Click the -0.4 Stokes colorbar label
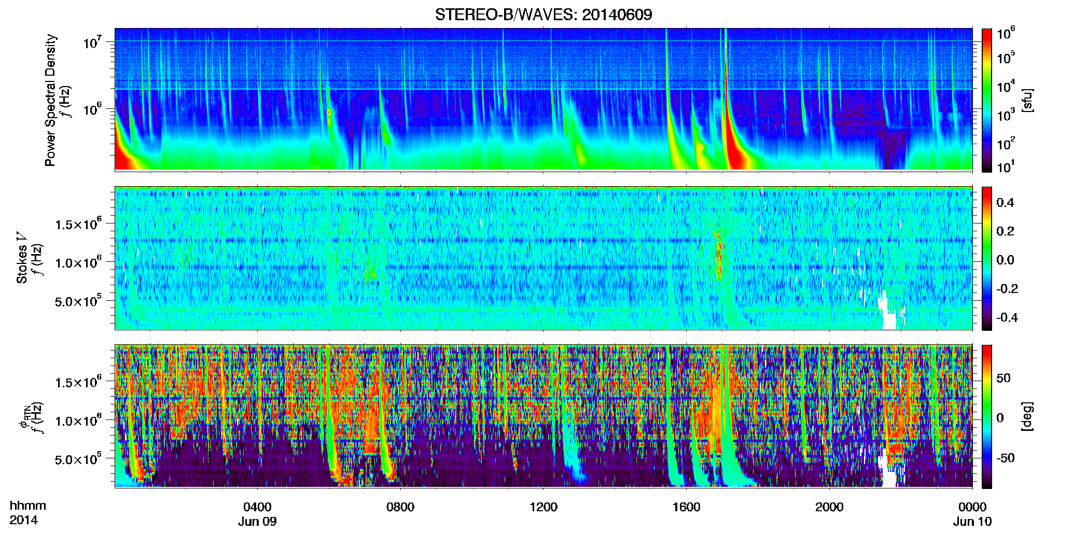The height and width of the screenshot is (560, 1087). [1007, 317]
